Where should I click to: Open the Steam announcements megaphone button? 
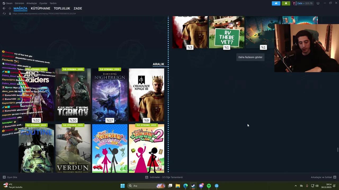click(276, 3)
